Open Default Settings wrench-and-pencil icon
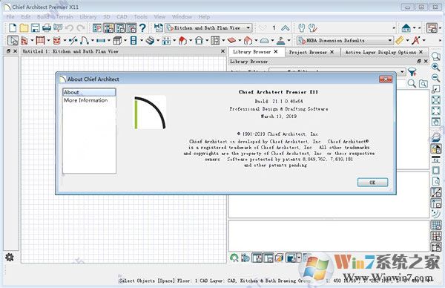The image size is (445, 288). click(x=313, y=27)
